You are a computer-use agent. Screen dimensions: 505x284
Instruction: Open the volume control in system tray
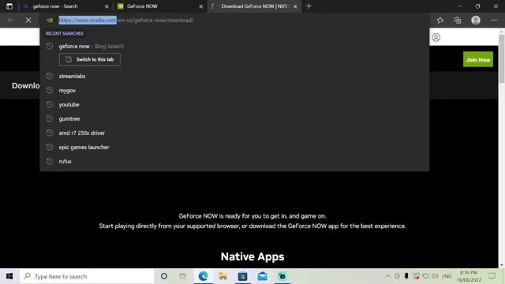[435, 276]
